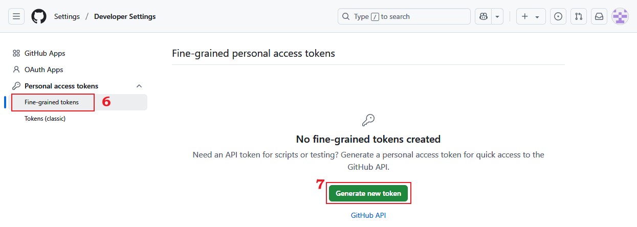Open the create new dropdown caret
This screenshot has width=637, height=227.
point(537,16)
